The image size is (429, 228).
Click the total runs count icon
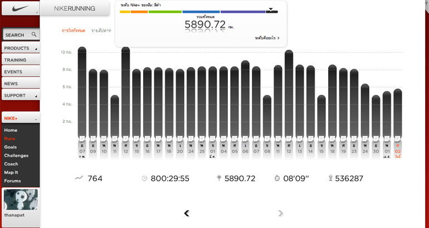(x=79, y=179)
